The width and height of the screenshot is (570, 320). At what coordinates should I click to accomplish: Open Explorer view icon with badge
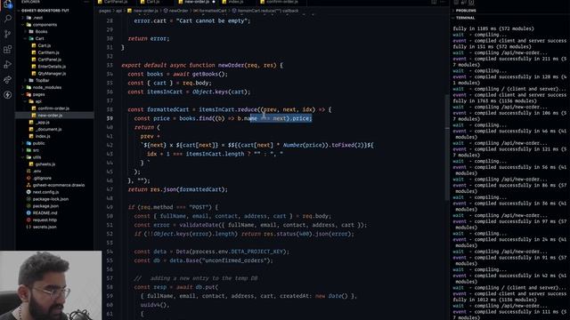[8, 4]
